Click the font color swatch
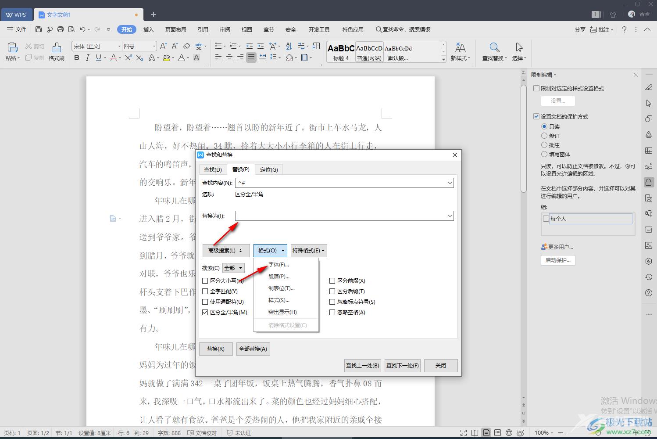This screenshot has height=439, width=657. tap(181, 58)
